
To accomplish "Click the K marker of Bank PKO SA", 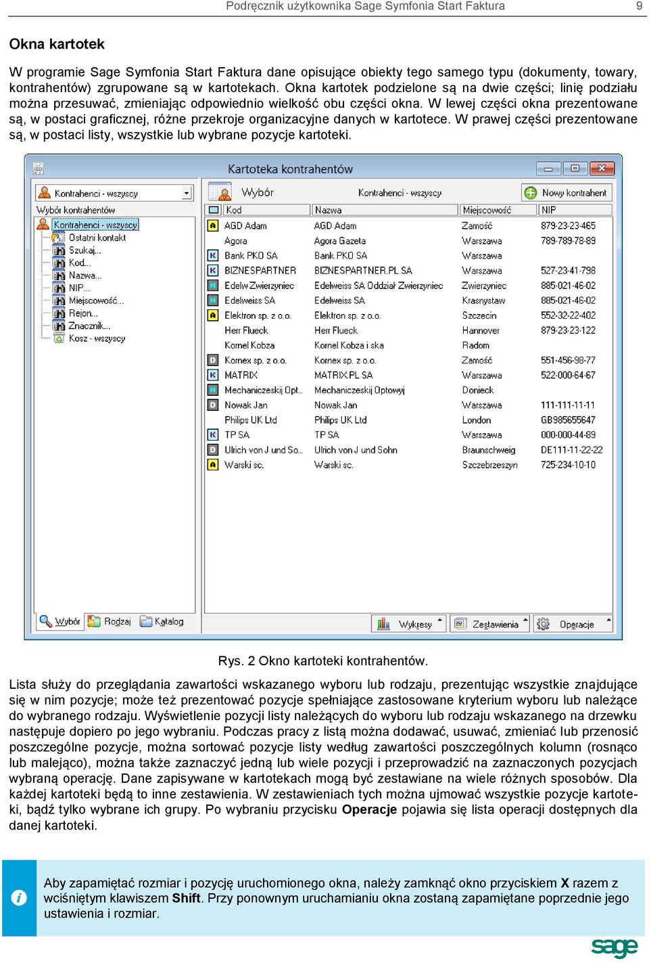I will click(x=213, y=255).
